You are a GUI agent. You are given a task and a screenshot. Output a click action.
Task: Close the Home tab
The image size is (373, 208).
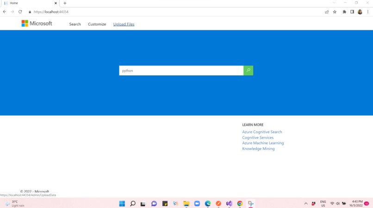[x=56, y=3]
